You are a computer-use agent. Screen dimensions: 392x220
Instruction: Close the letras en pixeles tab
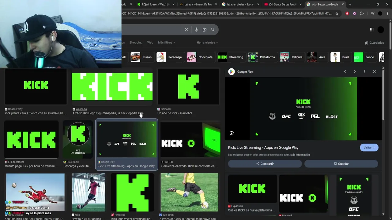pos(258,4)
